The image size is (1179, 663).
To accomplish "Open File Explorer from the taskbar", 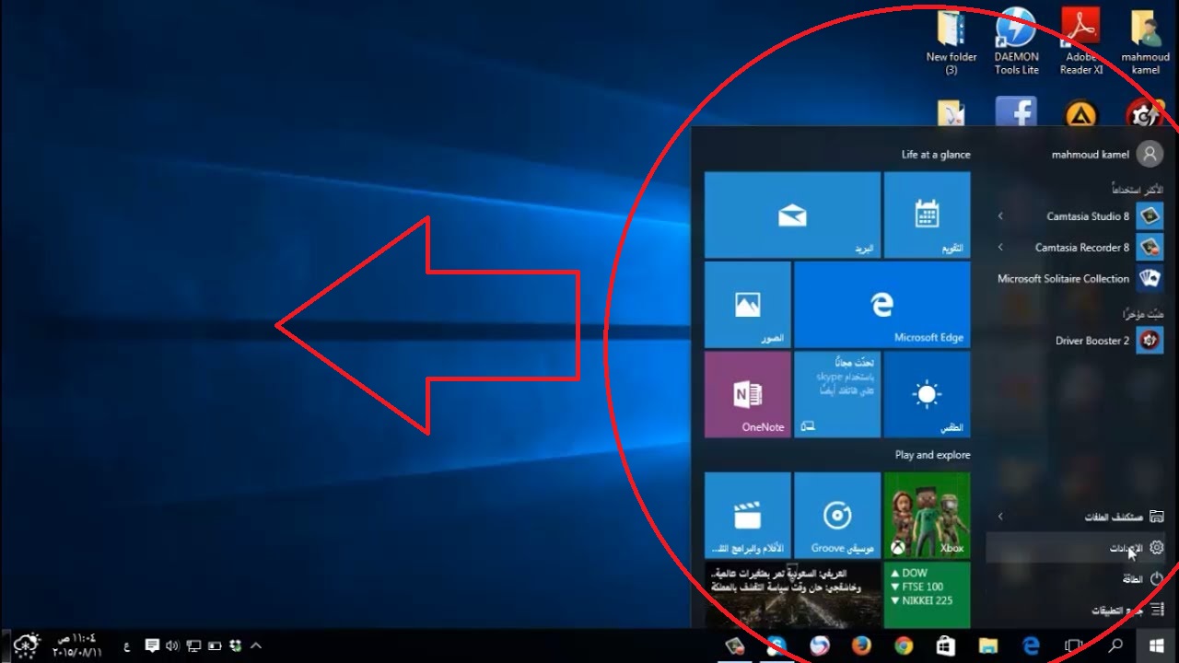I will click(988, 646).
